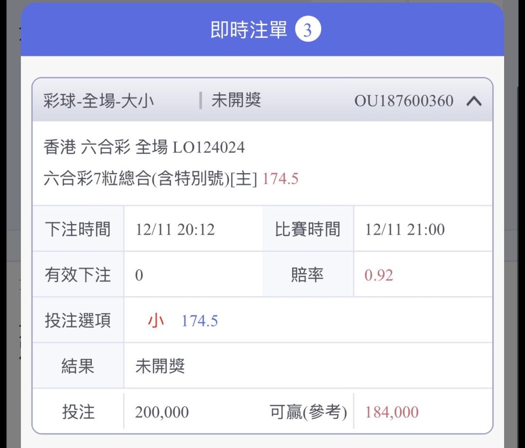Viewport: 525px width, 448px height.
Task: Click the 未開獎 status in the slip header
Action: [x=236, y=101]
